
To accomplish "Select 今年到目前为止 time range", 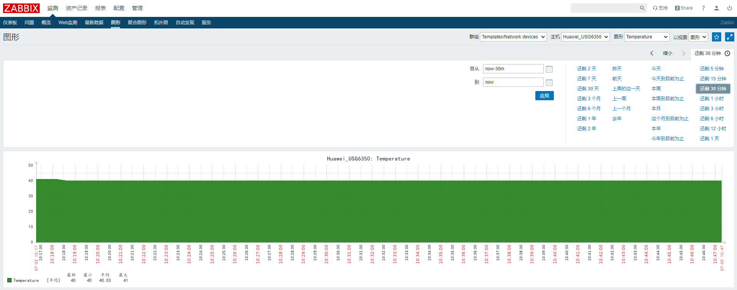I will tap(668, 139).
